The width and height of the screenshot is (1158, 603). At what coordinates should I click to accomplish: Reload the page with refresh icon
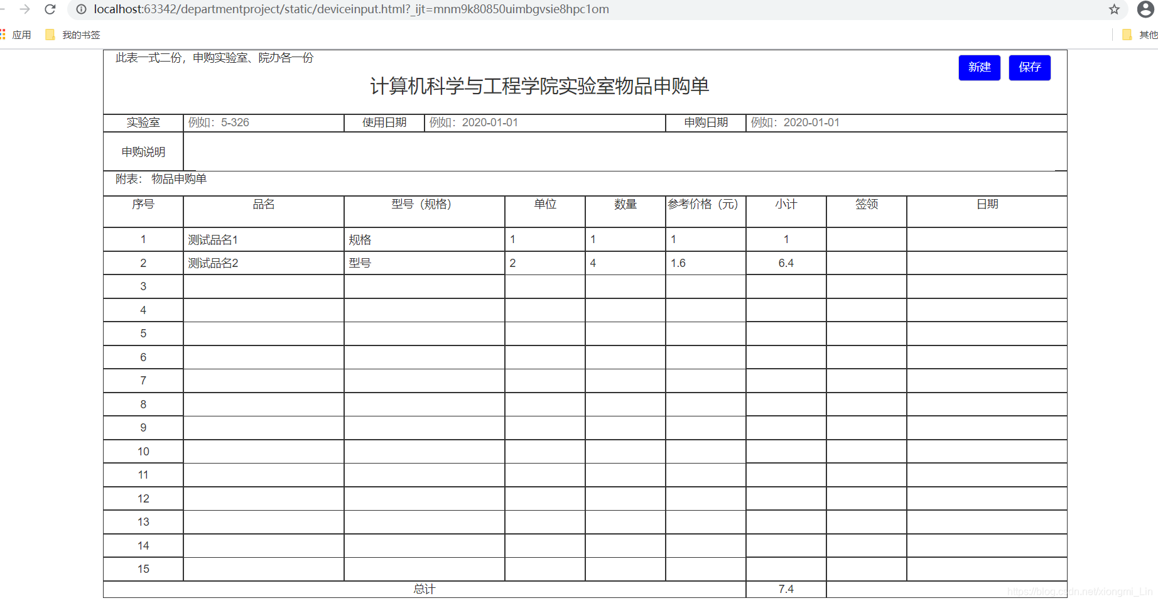50,9
